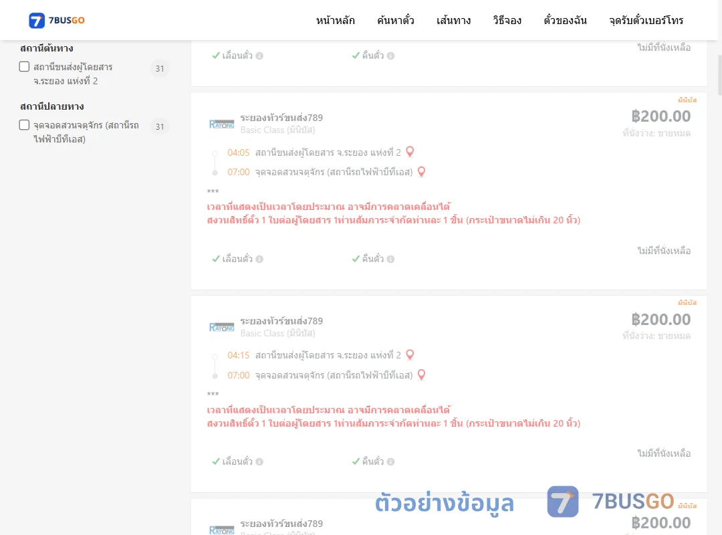Open map pin for 04:05 departure station
This screenshot has height=535, width=722.
coord(410,152)
